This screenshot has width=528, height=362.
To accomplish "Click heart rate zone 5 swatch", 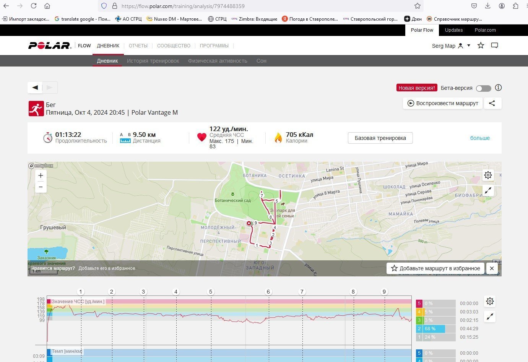I will [419, 304].
